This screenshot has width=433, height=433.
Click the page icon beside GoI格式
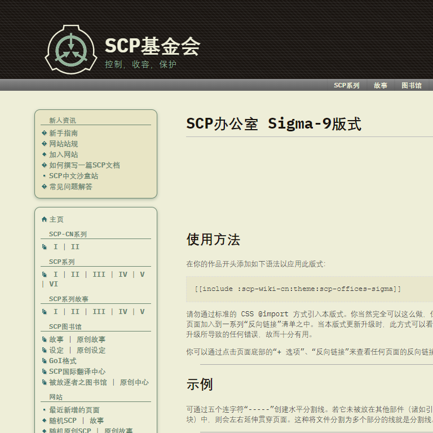coord(45,361)
